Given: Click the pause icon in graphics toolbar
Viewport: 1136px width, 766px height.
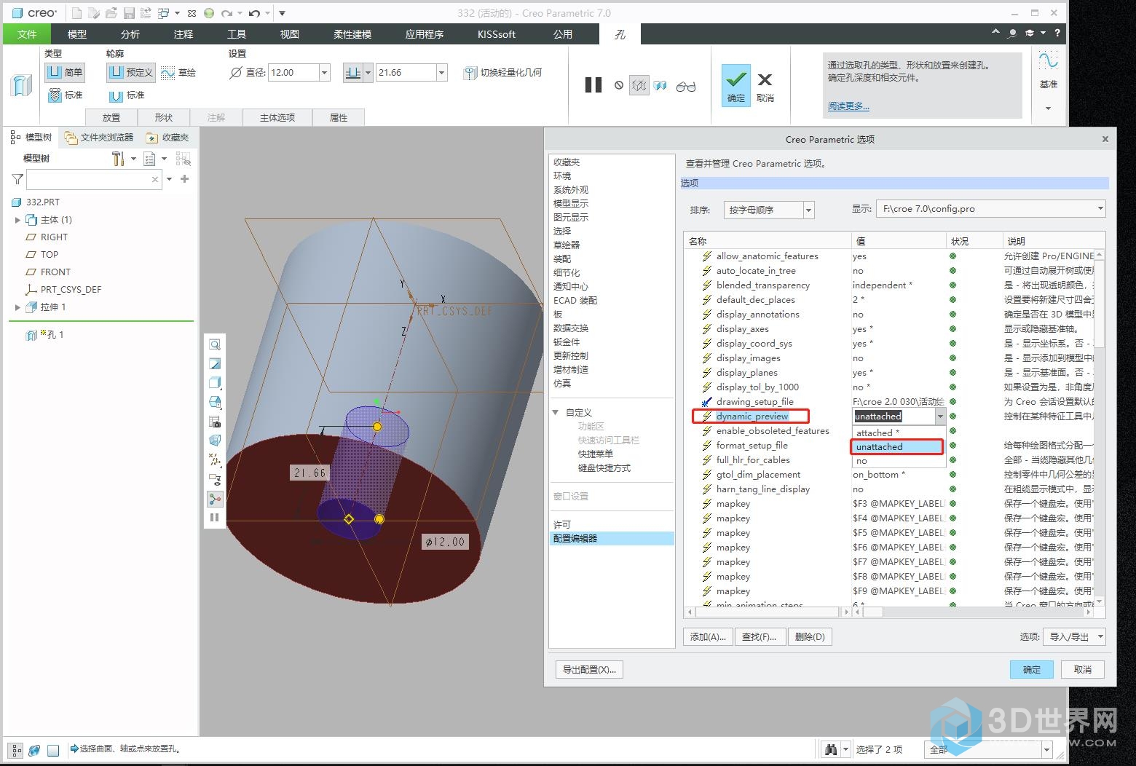Looking at the screenshot, I should coord(215,518).
